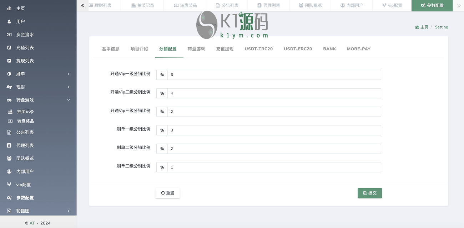Screen dimensions: 464x228
Task: Click the vip配置 icon in sidebar
Action: point(9,185)
